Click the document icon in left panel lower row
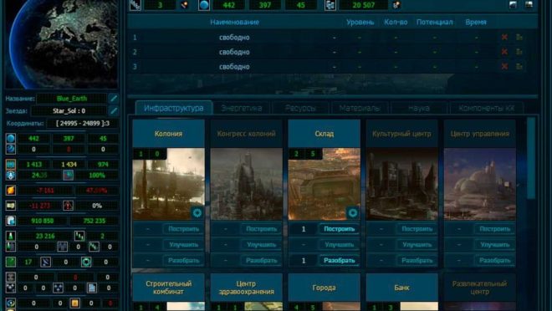552x311 pixels. (91, 288)
